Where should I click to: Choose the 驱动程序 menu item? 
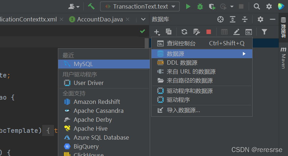[202, 100]
